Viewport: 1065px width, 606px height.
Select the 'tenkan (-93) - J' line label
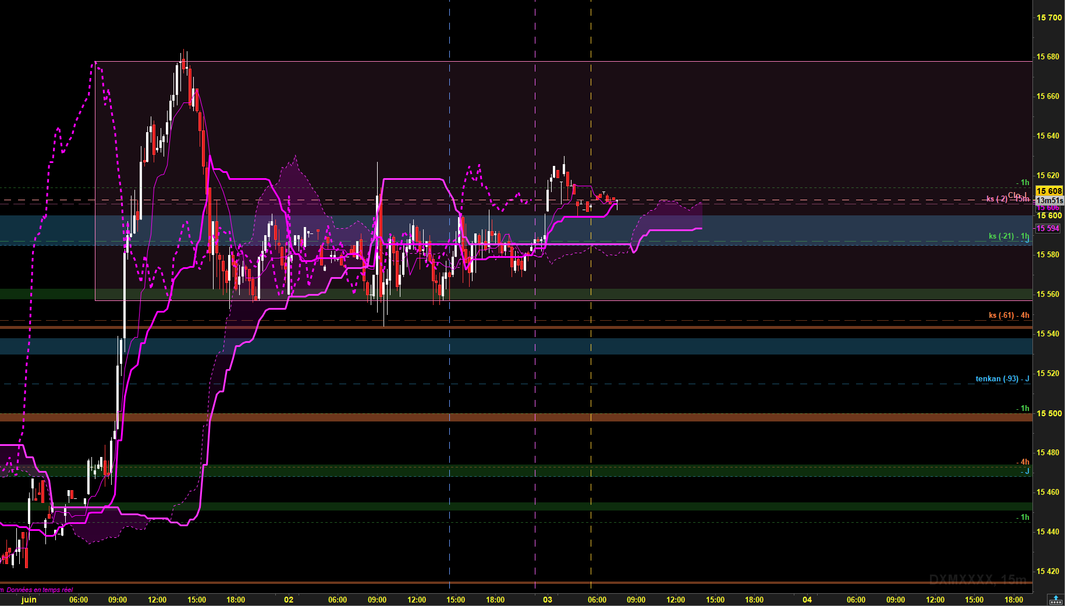pyautogui.click(x=1002, y=378)
